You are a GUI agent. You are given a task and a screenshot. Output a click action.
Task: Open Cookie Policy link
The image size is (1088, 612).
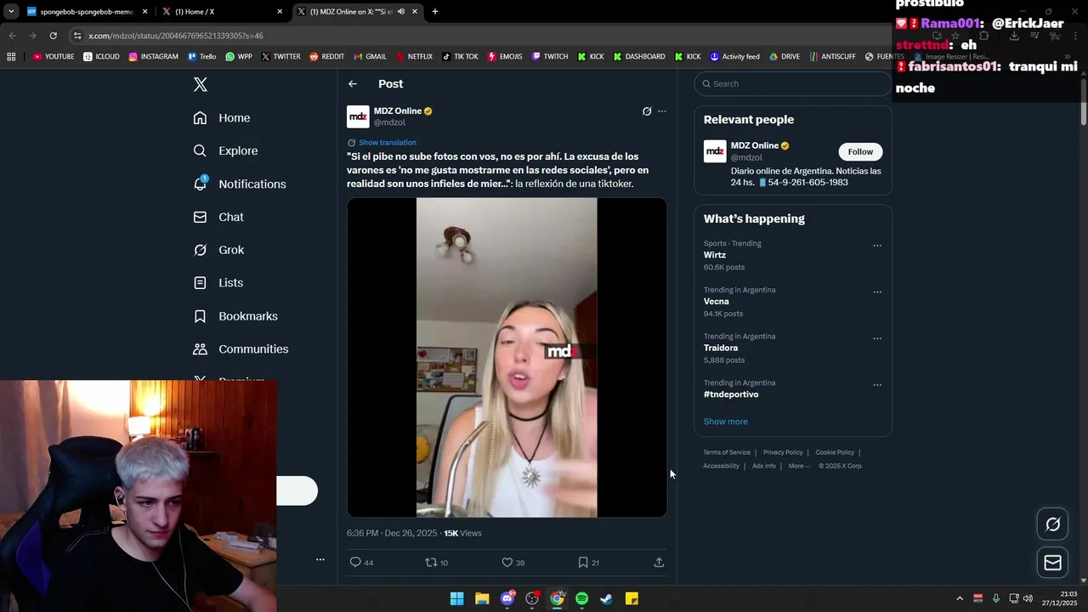(x=835, y=452)
